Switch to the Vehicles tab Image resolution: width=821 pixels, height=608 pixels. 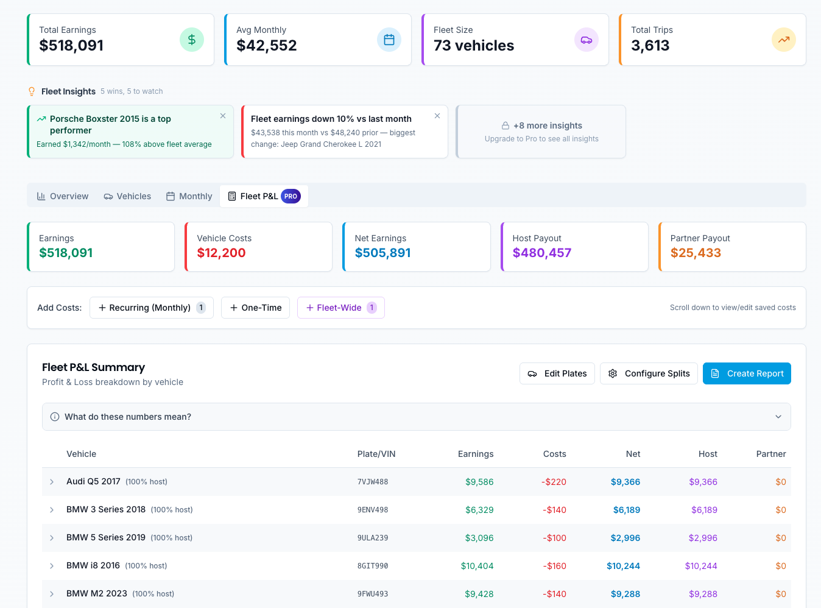click(x=127, y=196)
